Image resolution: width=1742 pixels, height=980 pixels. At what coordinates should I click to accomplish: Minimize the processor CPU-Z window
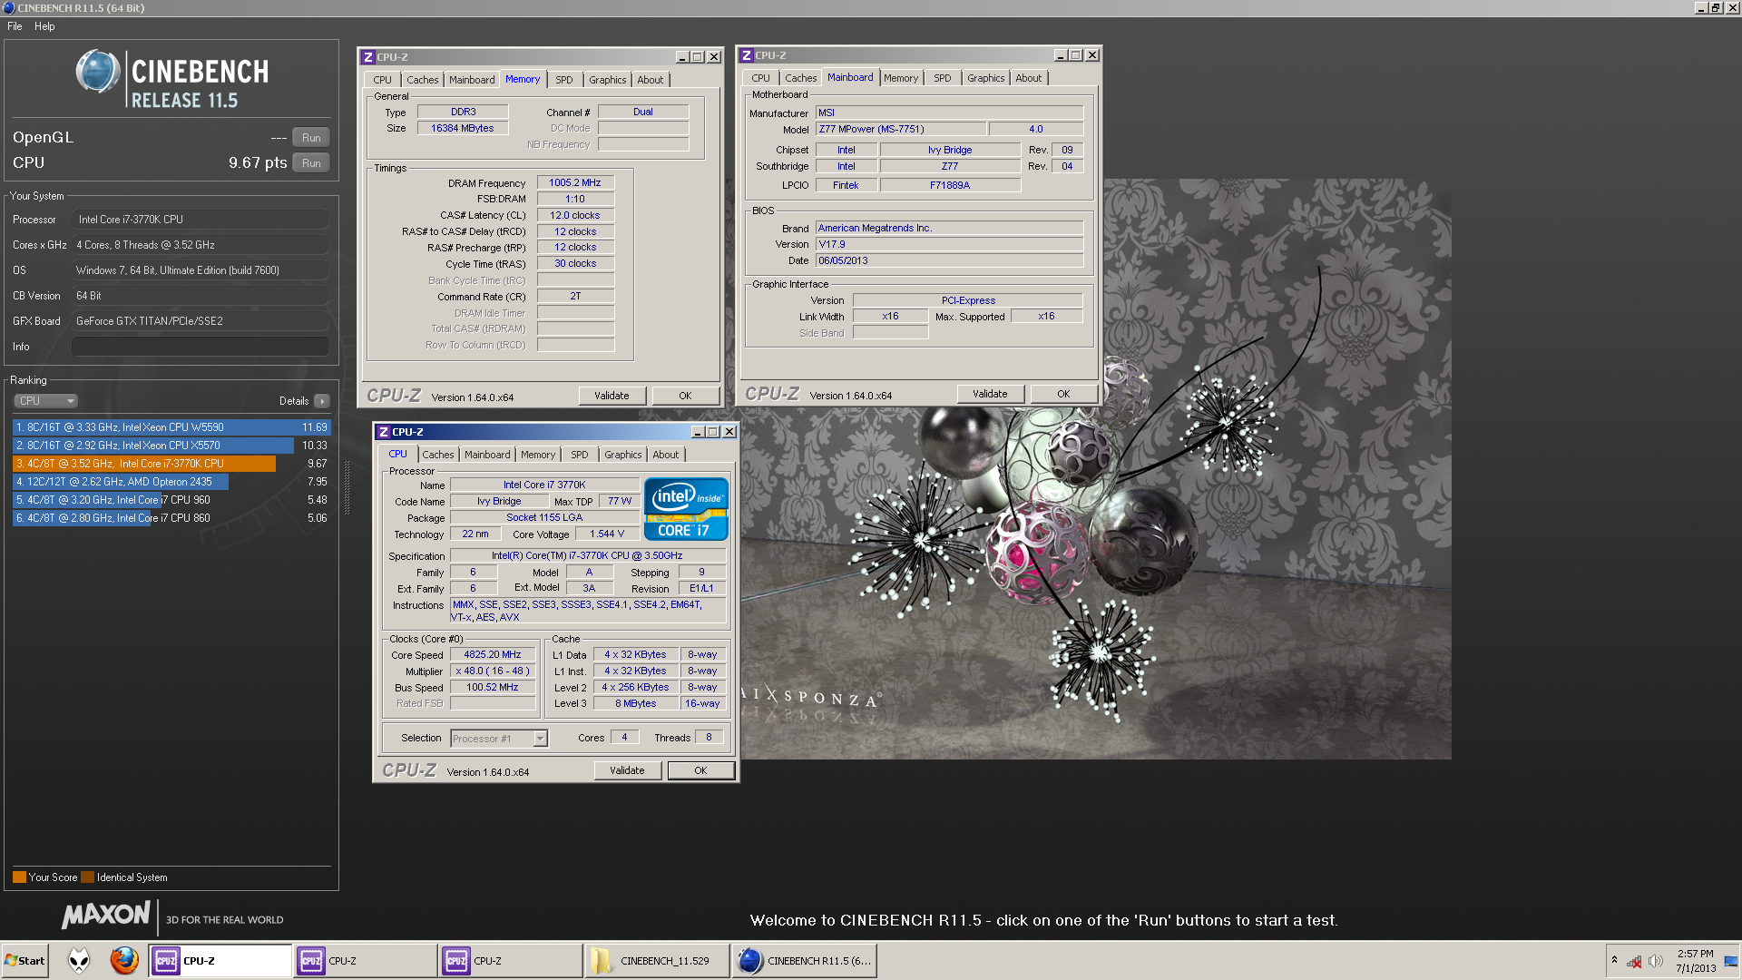click(698, 432)
